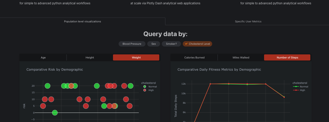
Task: Click the green bubble at risk zero
Action: [55, 113]
